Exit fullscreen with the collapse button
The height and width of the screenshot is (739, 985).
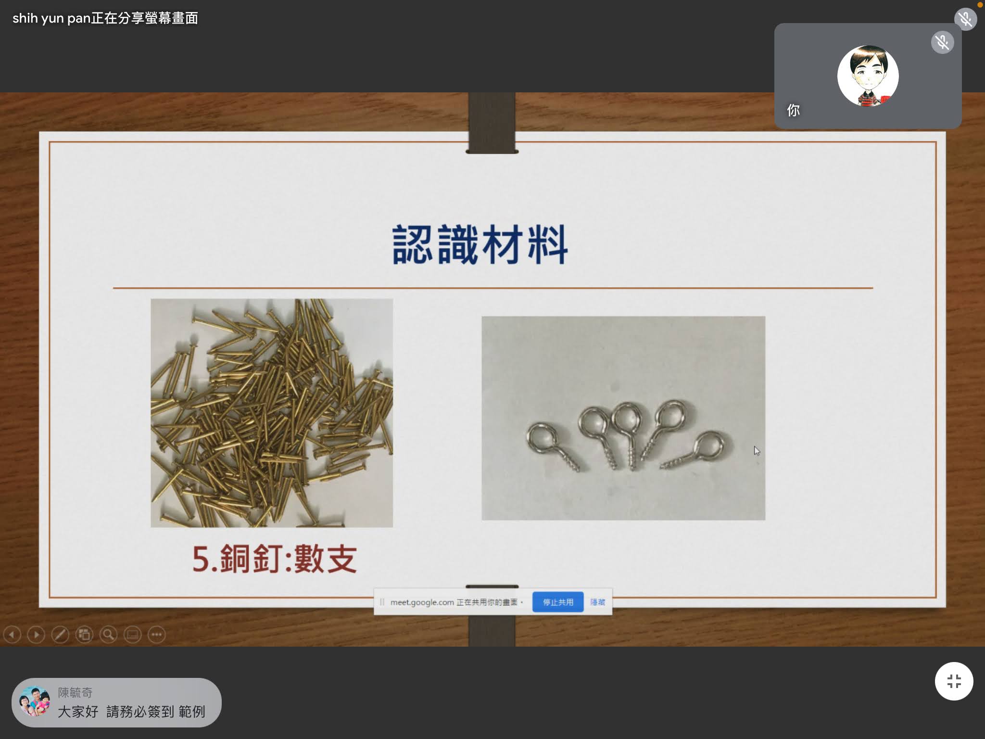[954, 681]
